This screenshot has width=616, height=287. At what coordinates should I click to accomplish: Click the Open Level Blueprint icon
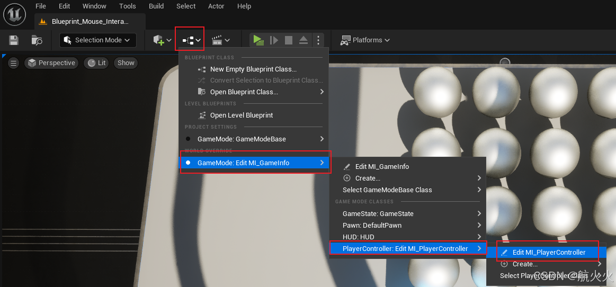pyautogui.click(x=202, y=115)
